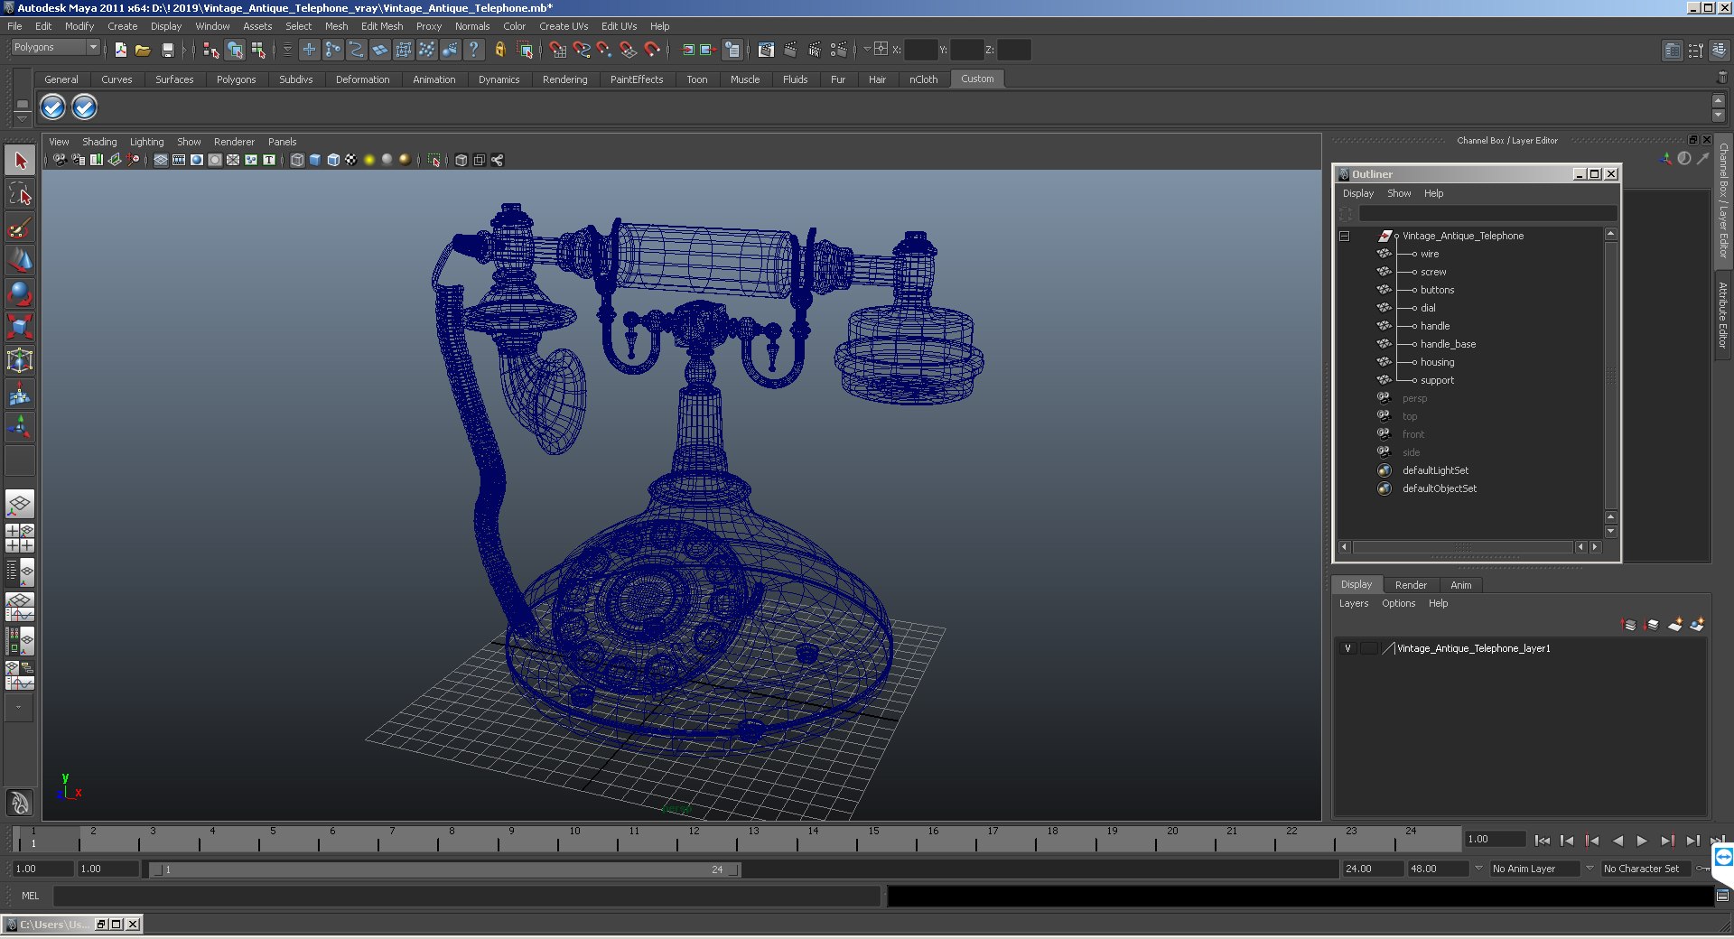Activate the Lasso Select tool

pos(20,193)
